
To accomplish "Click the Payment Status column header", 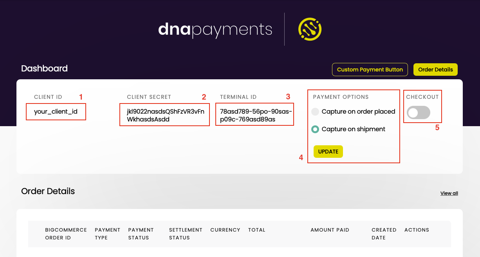I will pos(141,234).
